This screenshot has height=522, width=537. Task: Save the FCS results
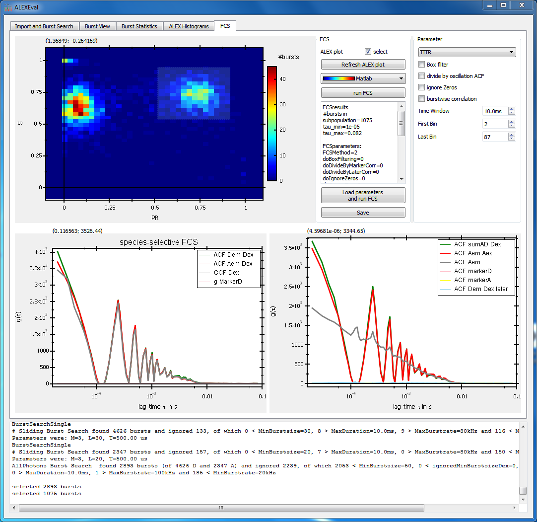[363, 213]
